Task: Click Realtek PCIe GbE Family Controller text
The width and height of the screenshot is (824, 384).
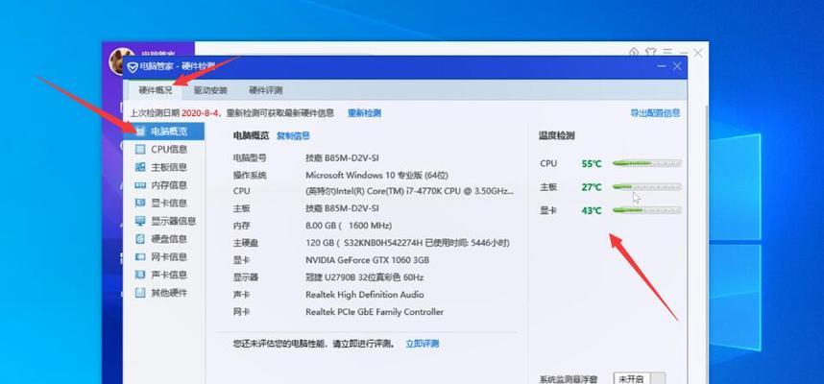Action: pyautogui.click(x=375, y=312)
